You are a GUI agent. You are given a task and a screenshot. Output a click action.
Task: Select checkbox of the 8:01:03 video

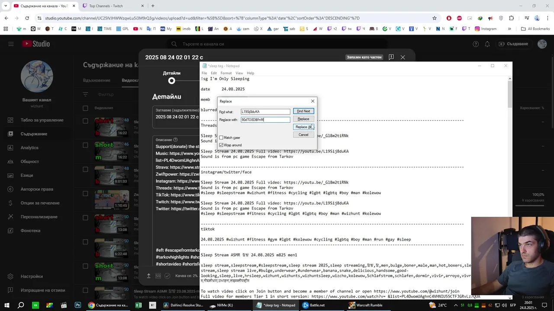coord(85,169)
